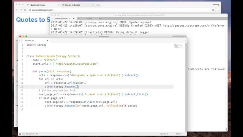The width and height of the screenshot is (243, 137).
Task: Click the def parse(self, response) line
Action: (x=52, y=72)
